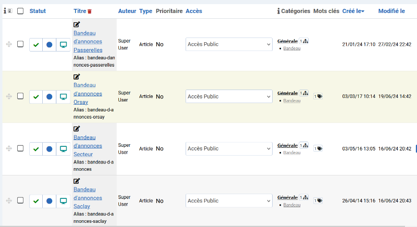417x227 pixels.
Task: Open Accès Public dropdown in Saclay row
Action: (229, 201)
